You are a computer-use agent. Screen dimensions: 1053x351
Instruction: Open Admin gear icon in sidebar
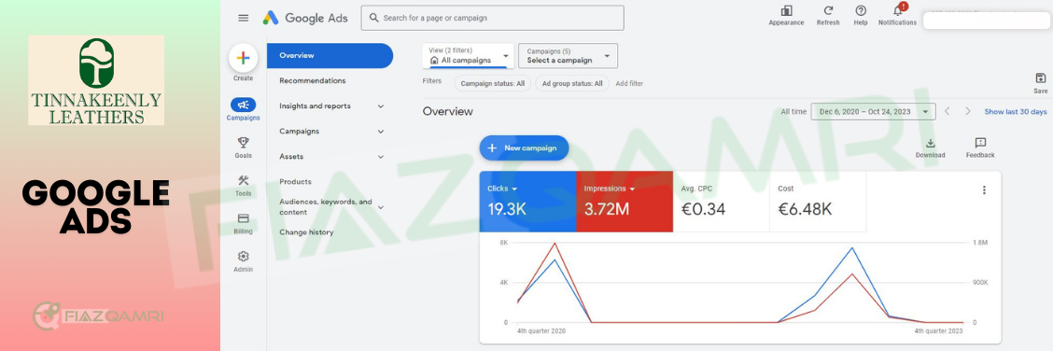243,257
